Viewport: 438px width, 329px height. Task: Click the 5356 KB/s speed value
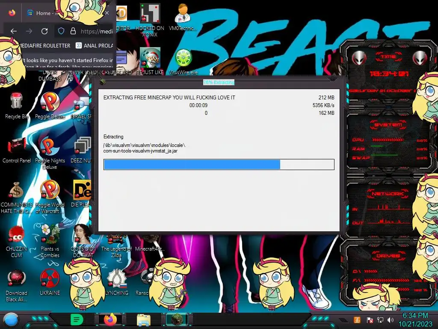(x=323, y=105)
